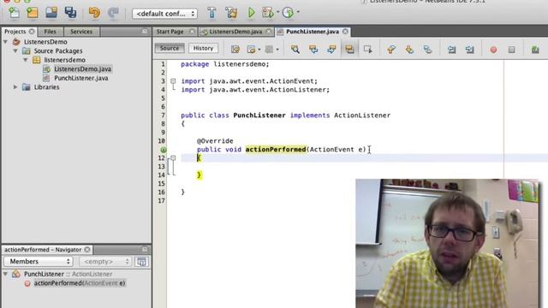Click the webcam video overlay
This screenshot has height=308, width=548.
coord(447,243)
